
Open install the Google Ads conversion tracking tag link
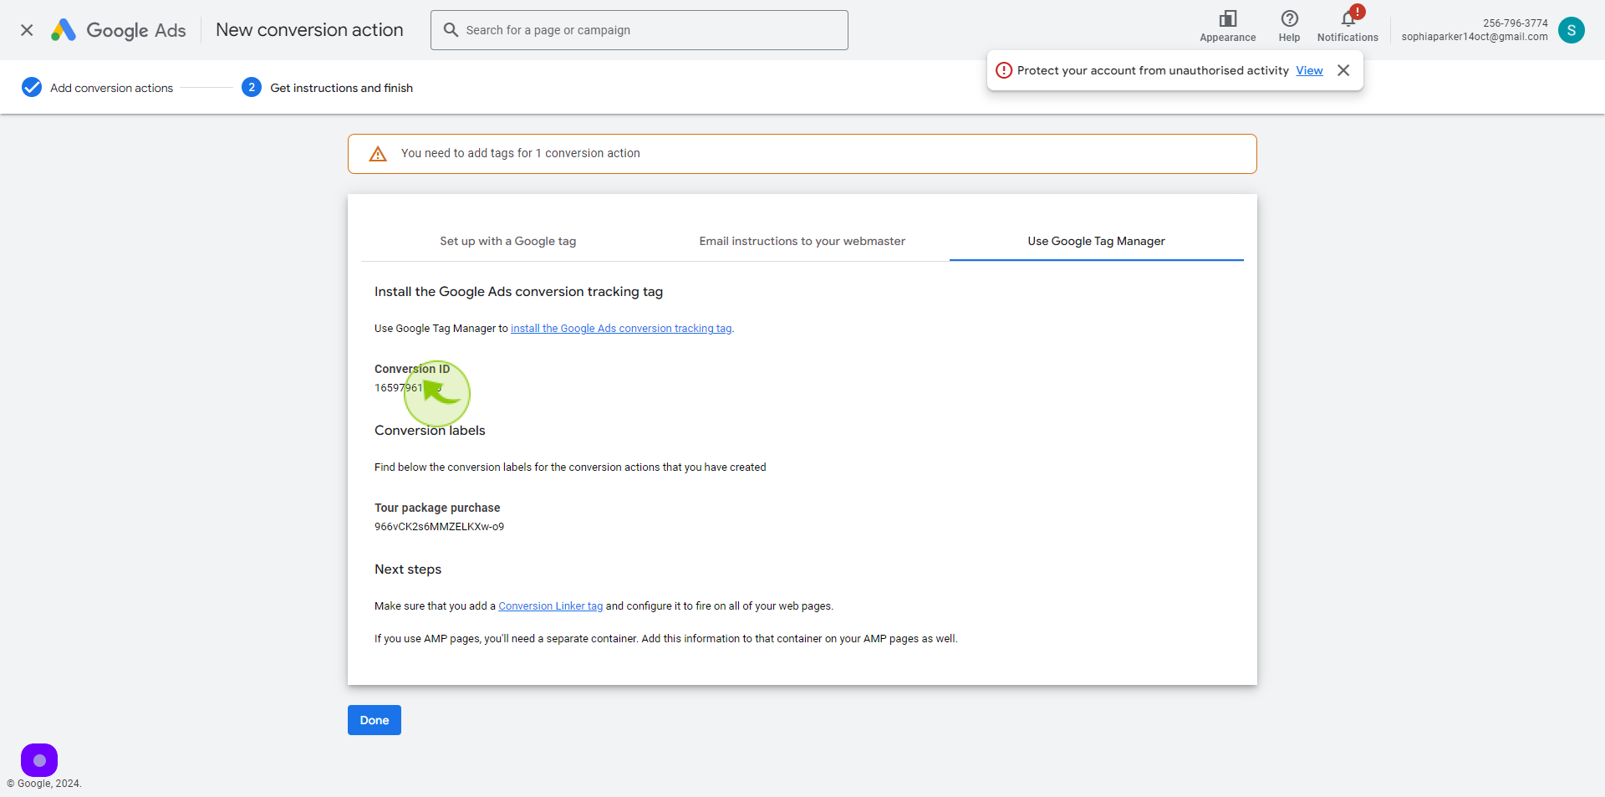tap(621, 329)
